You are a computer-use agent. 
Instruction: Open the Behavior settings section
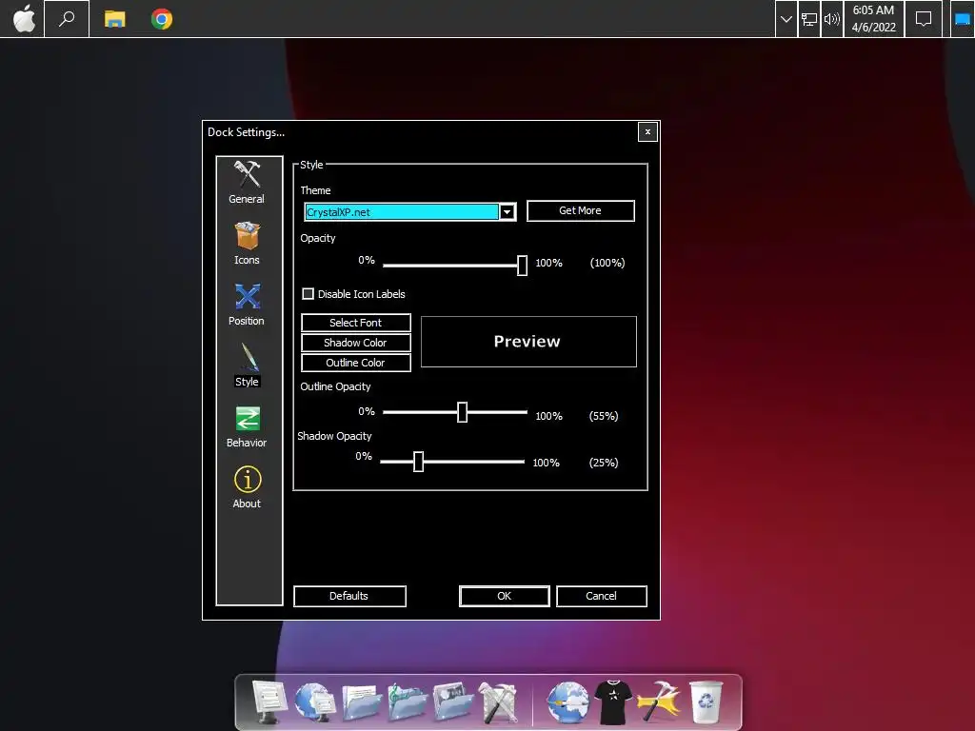(x=247, y=426)
